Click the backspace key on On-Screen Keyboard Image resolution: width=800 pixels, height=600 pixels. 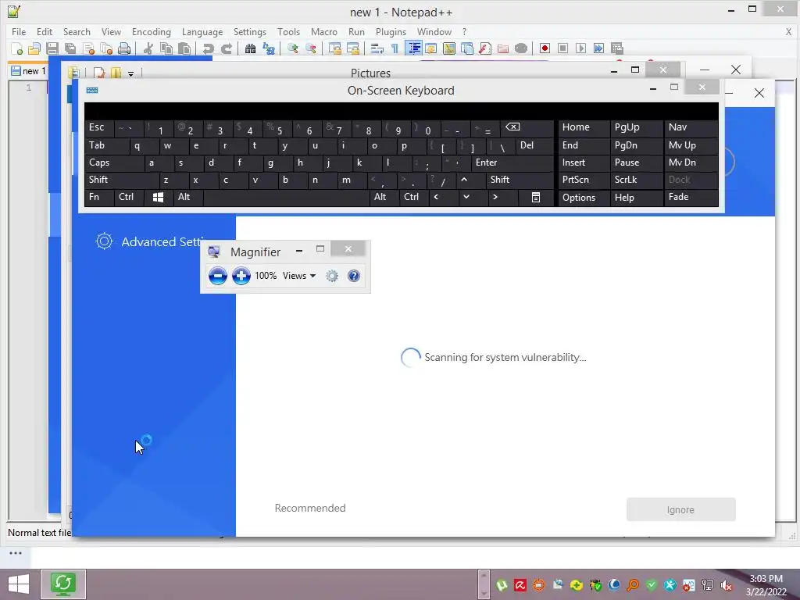(x=527, y=127)
